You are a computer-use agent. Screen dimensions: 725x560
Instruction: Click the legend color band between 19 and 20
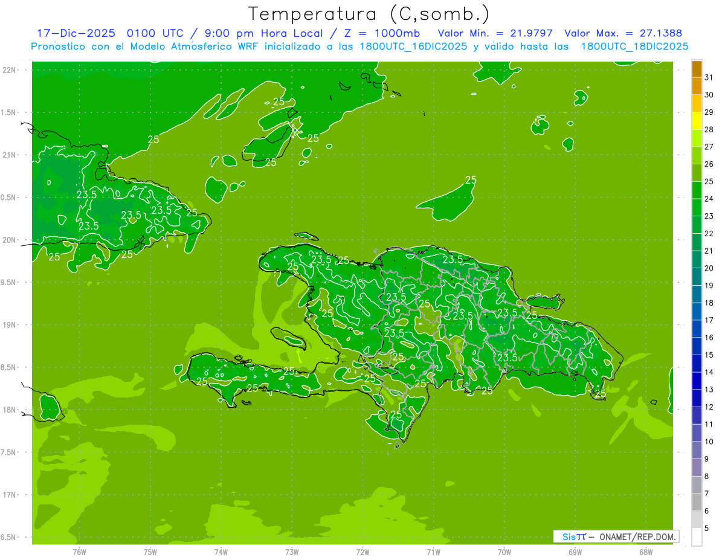point(697,277)
